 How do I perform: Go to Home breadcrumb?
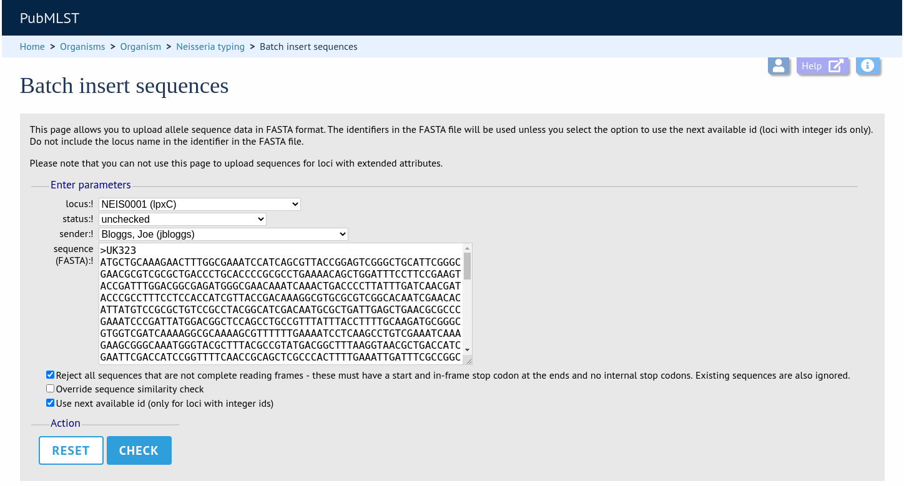(x=32, y=47)
